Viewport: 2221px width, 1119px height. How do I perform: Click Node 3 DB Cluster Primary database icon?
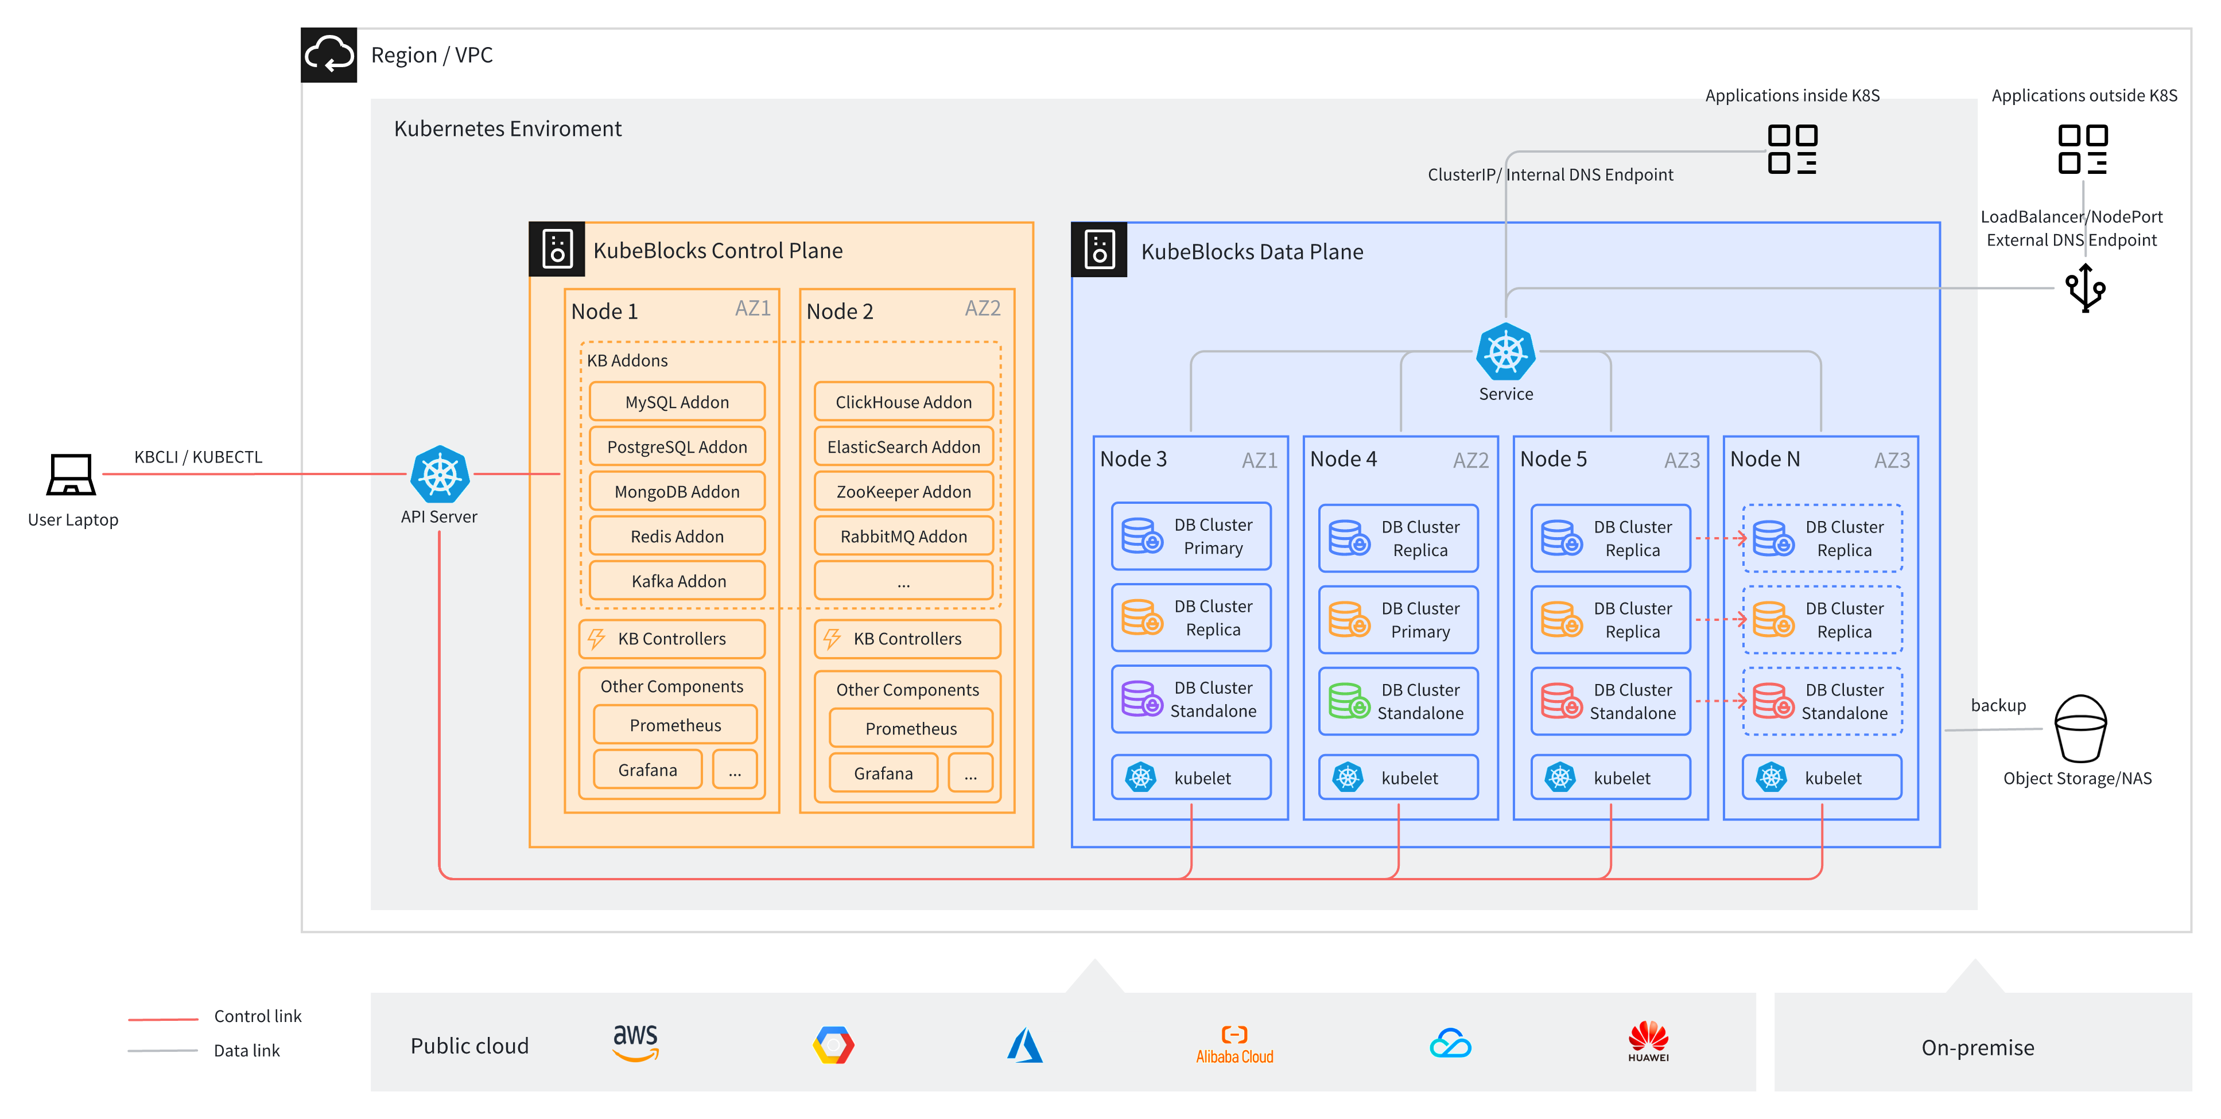1143,535
